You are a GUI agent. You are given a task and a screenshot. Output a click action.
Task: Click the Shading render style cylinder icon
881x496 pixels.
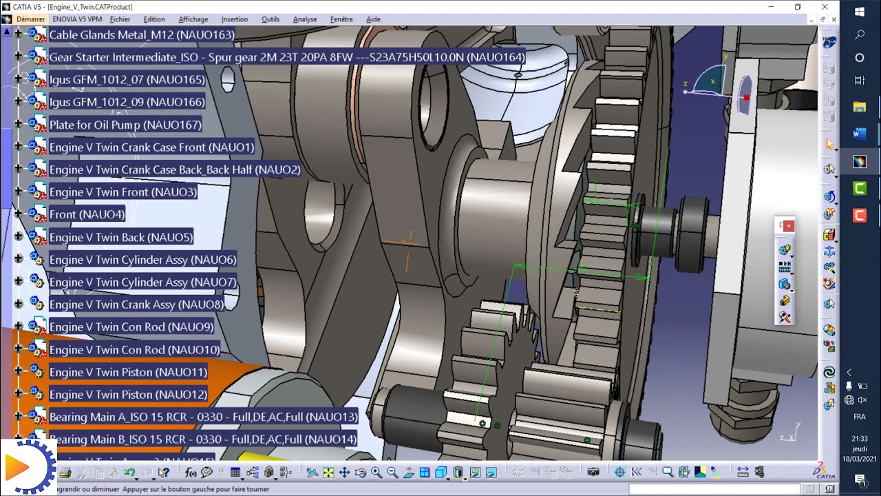[458, 473]
